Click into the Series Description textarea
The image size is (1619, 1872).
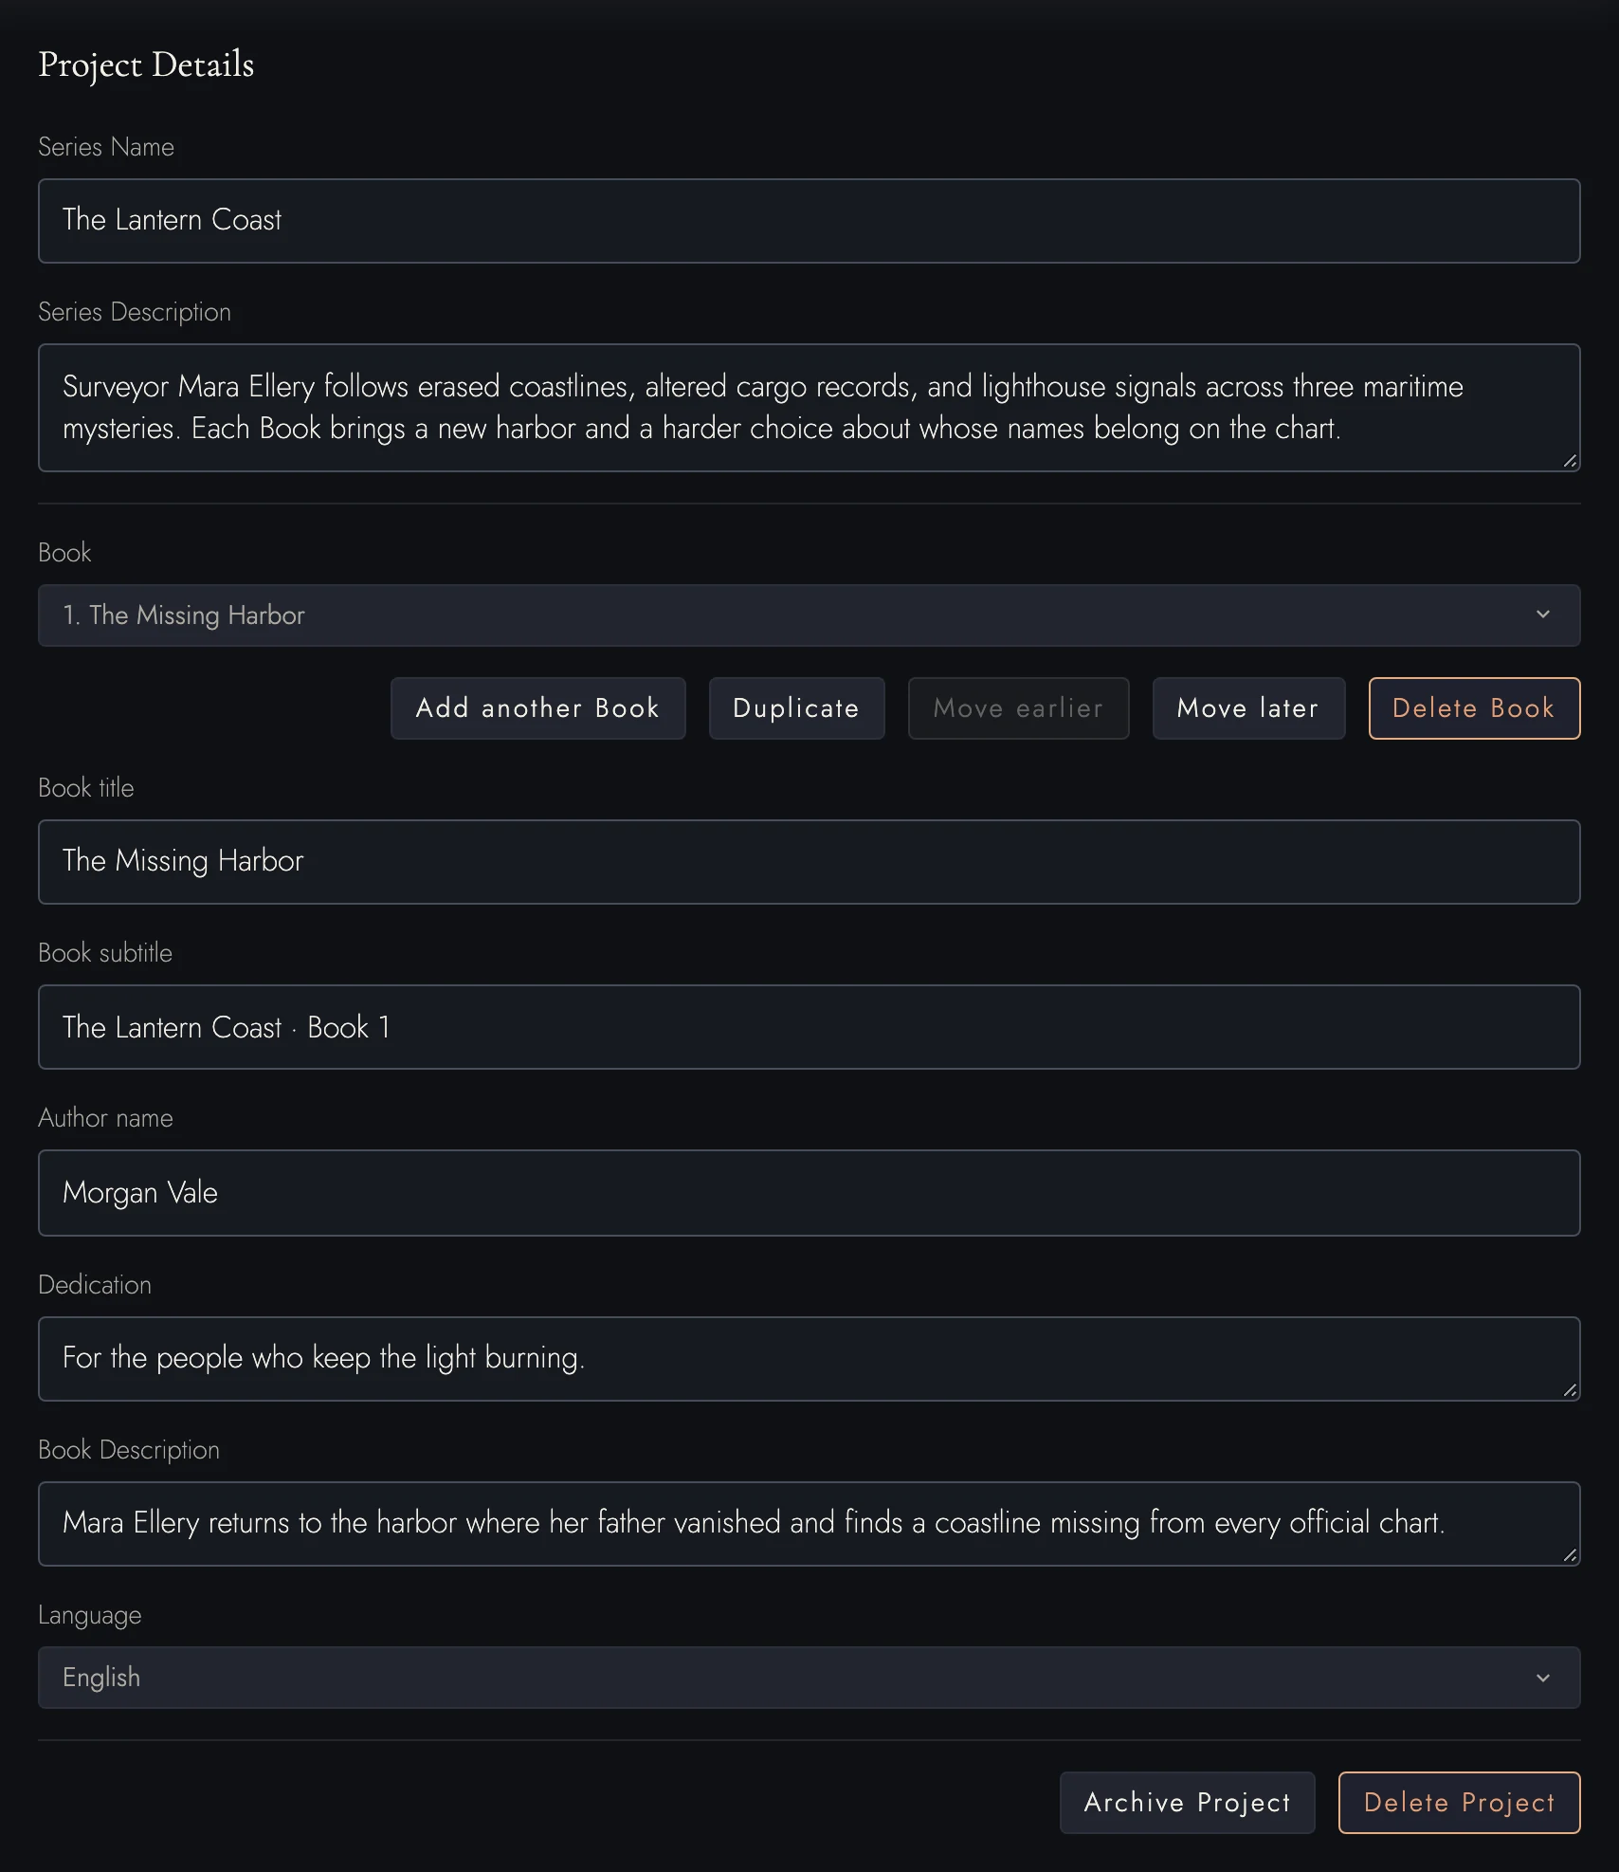(x=809, y=408)
